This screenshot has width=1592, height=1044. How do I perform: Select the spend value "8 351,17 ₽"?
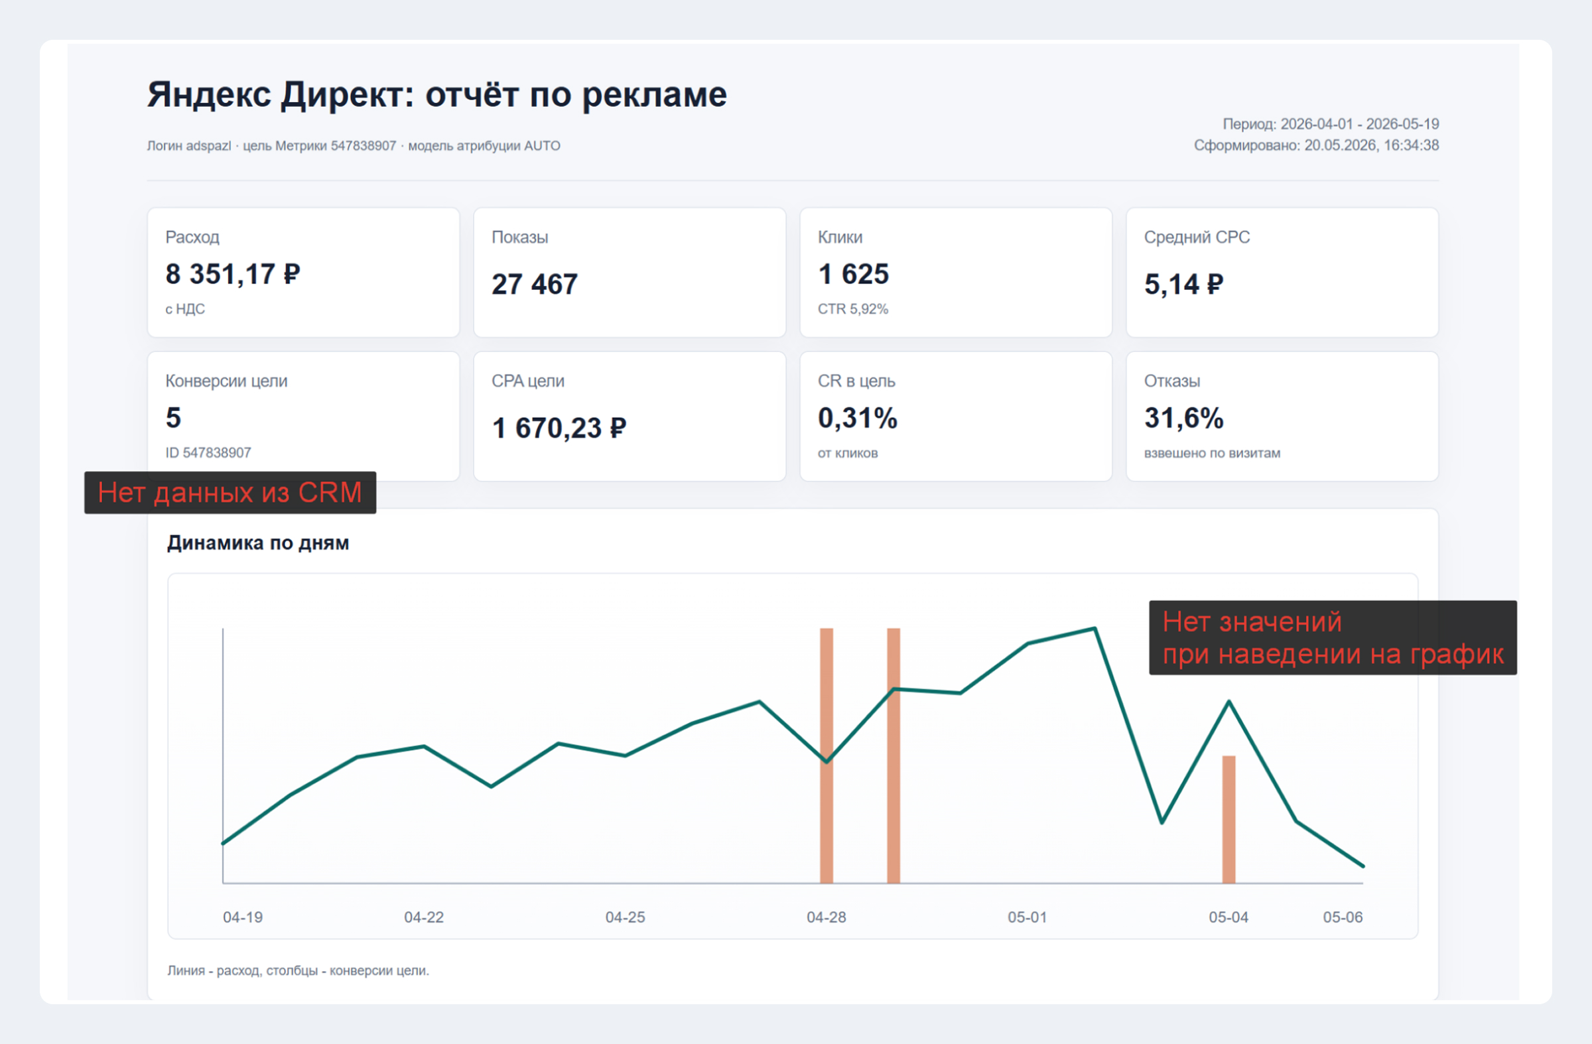point(233,274)
